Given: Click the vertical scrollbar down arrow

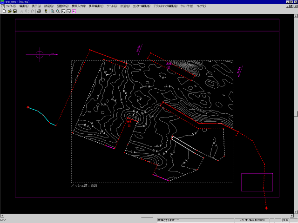Looking at the screenshot, I should click(x=295, y=211).
